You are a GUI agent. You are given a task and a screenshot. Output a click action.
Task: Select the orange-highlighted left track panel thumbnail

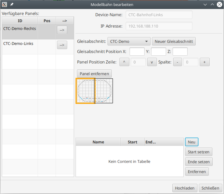click(x=85, y=91)
